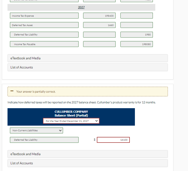Edit the 198080 credit amount
This screenshot has height=171, width=188.
137,44
